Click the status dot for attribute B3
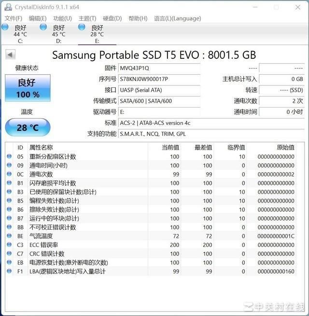The width and height of the screenshot is (309, 316). (x=9, y=192)
